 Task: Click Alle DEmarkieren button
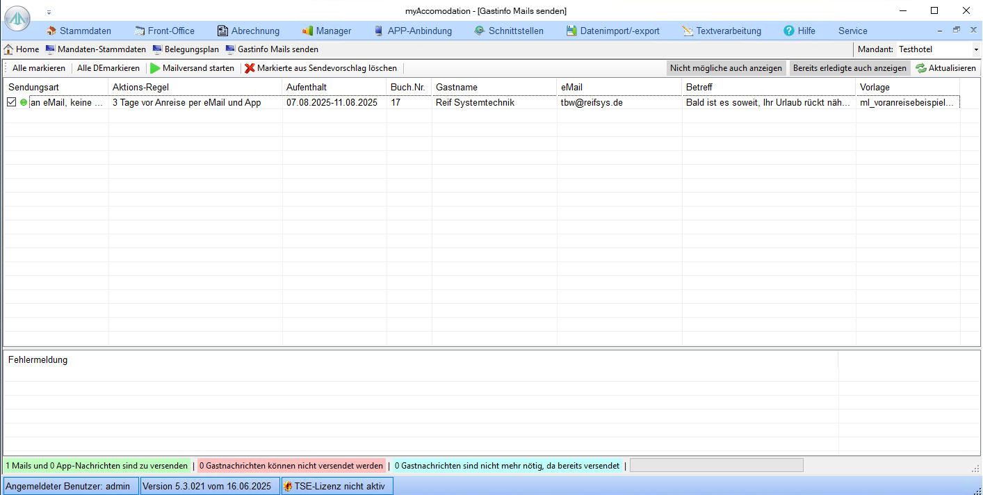[x=108, y=68]
